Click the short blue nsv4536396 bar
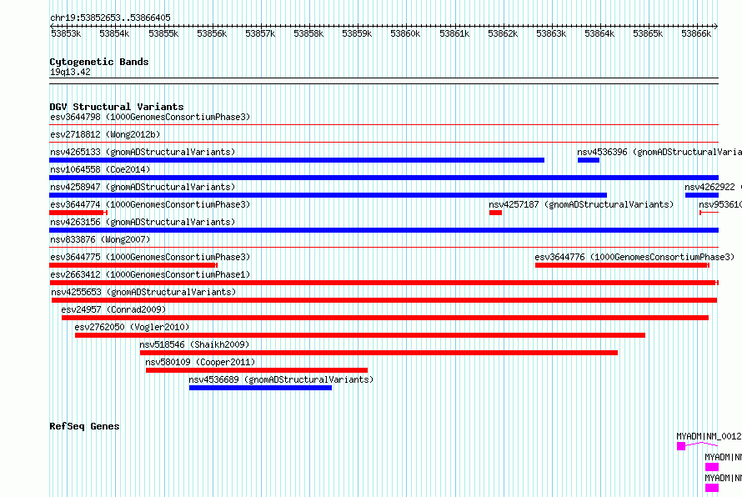The image size is (742, 497). point(589,160)
